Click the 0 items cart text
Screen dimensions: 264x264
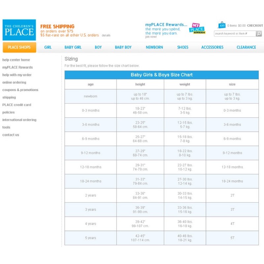coord(232,26)
